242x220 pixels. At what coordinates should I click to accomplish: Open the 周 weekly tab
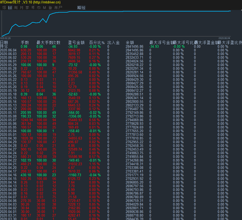click(16, 8)
